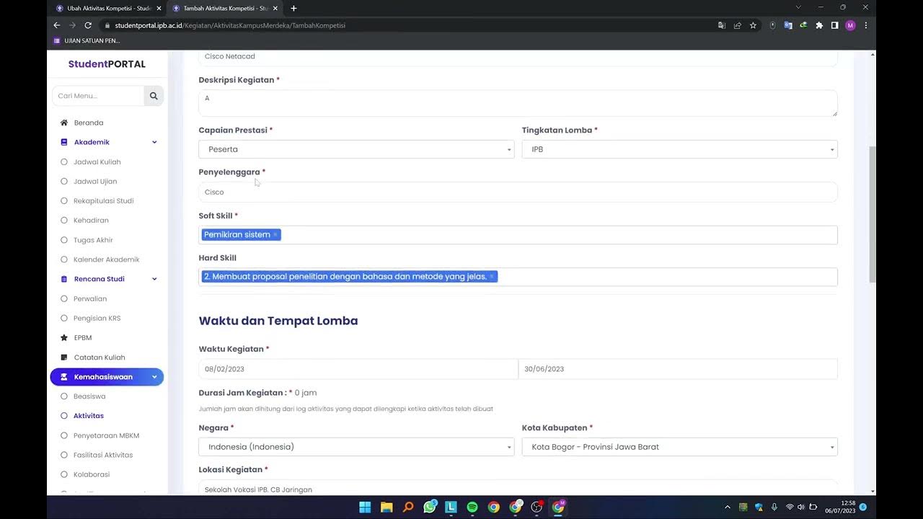Open UJIAN SATUAN PEN bookmark

coord(87,41)
